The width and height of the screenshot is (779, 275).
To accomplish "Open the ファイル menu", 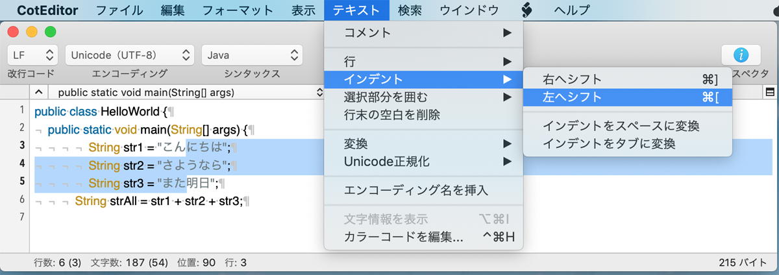I will pyautogui.click(x=119, y=10).
